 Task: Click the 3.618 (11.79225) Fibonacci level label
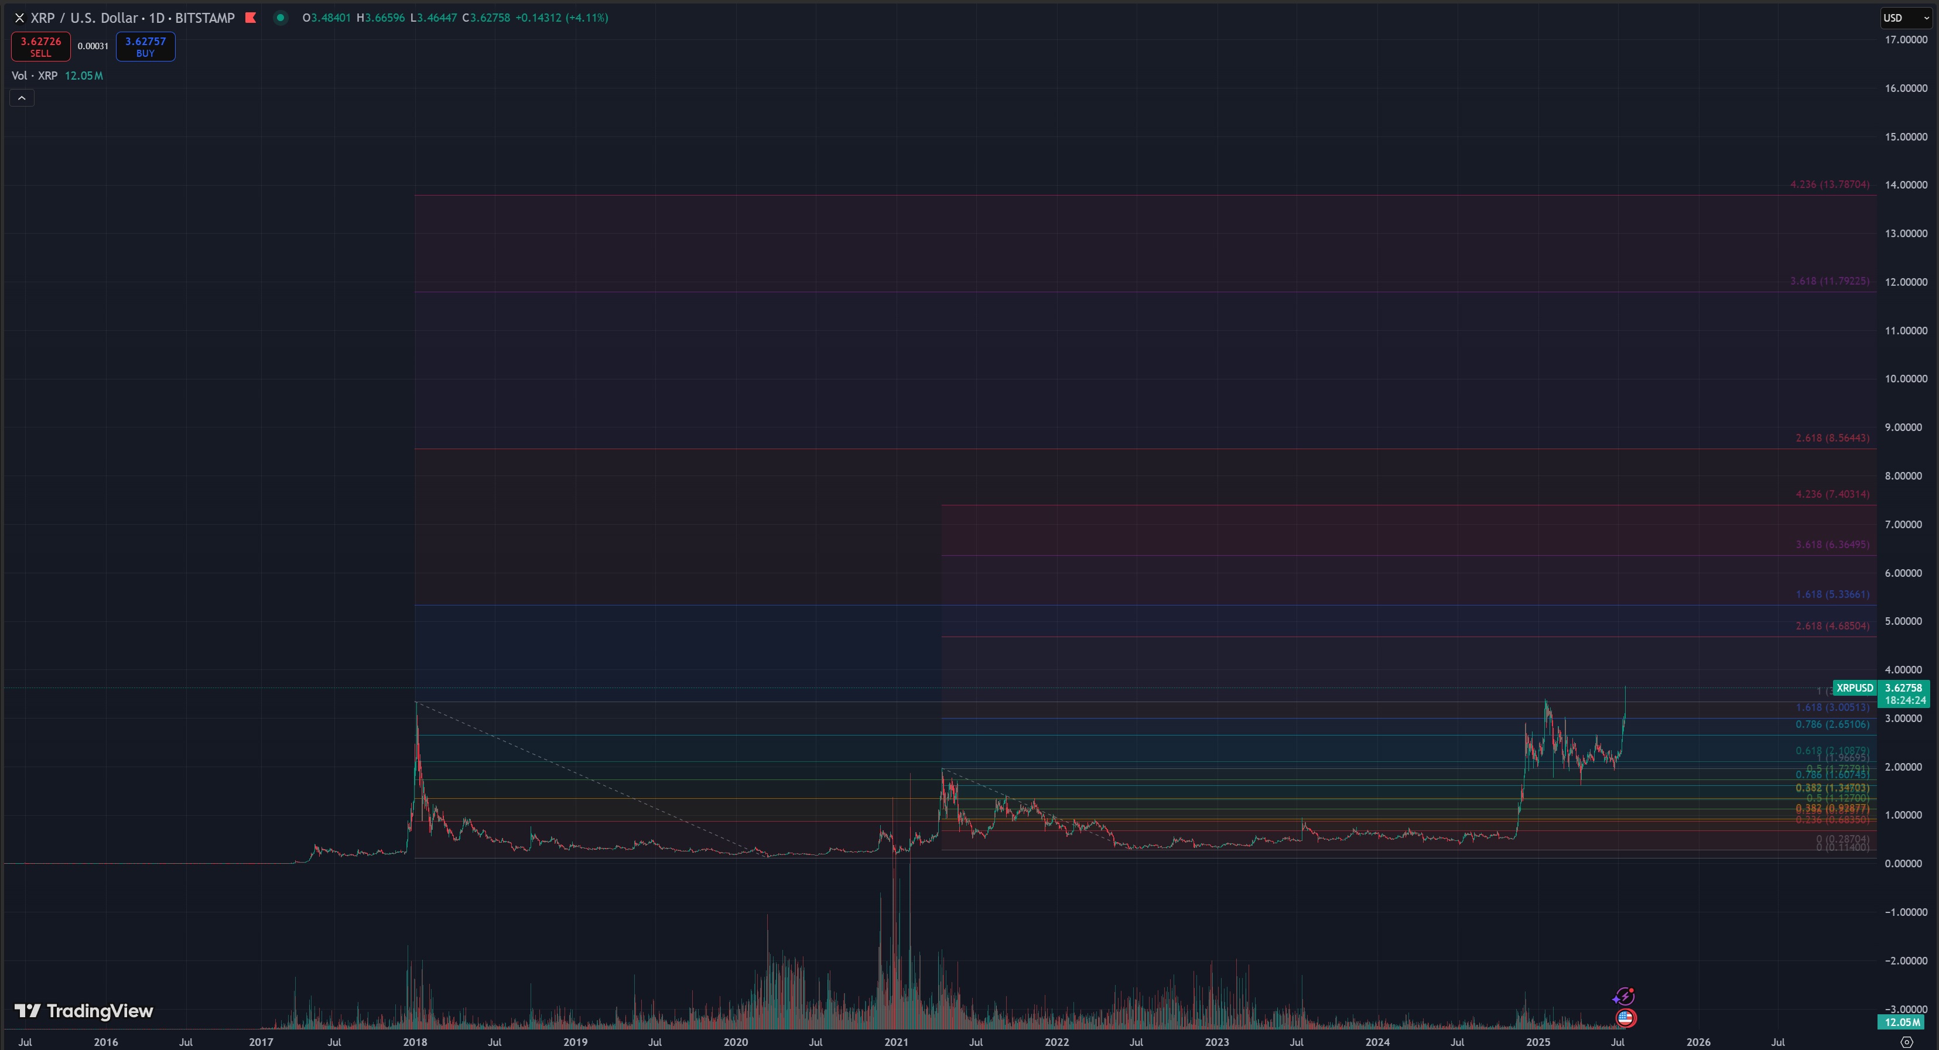[x=1829, y=281]
